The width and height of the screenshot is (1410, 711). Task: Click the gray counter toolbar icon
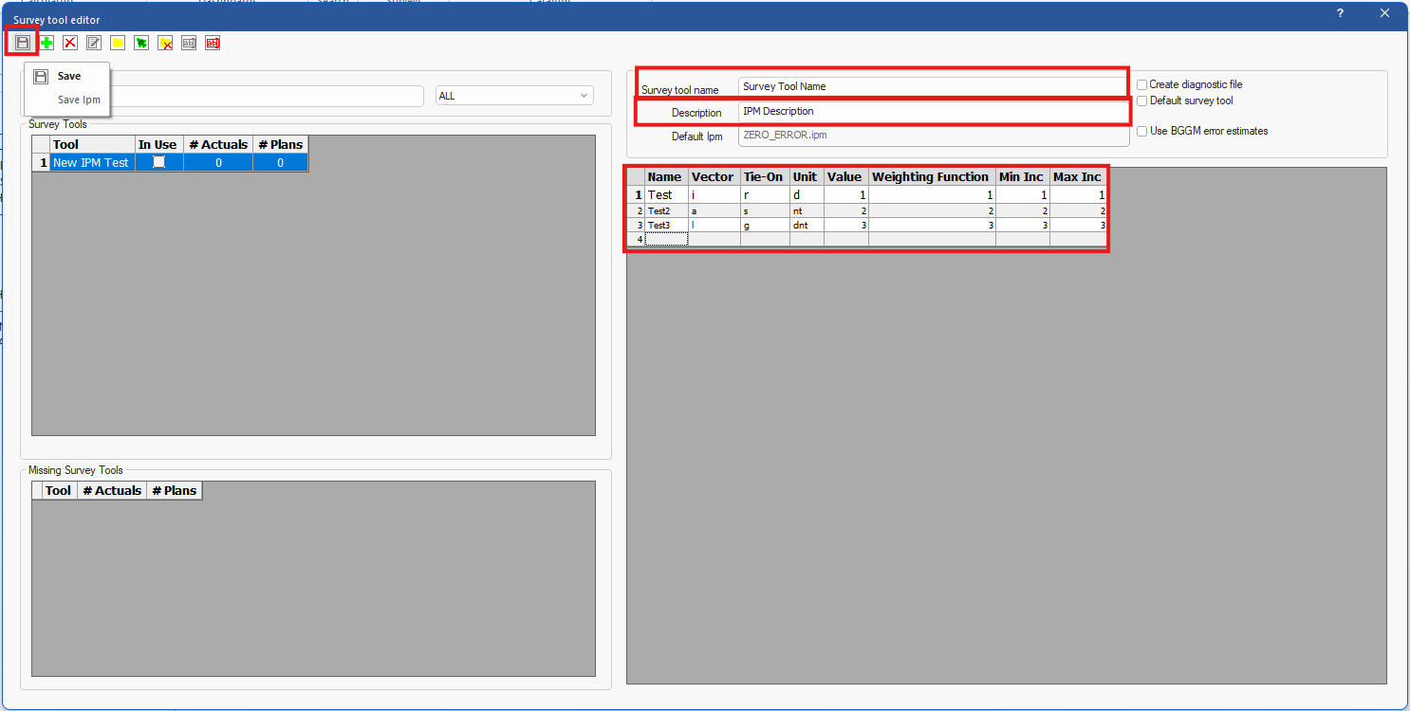tap(189, 43)
